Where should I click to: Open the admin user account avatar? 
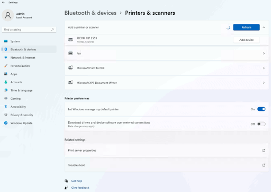8,15
